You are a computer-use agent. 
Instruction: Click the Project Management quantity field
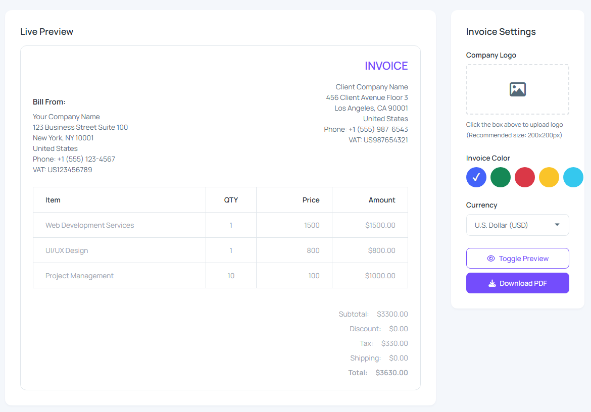click(x=231, y=275)
